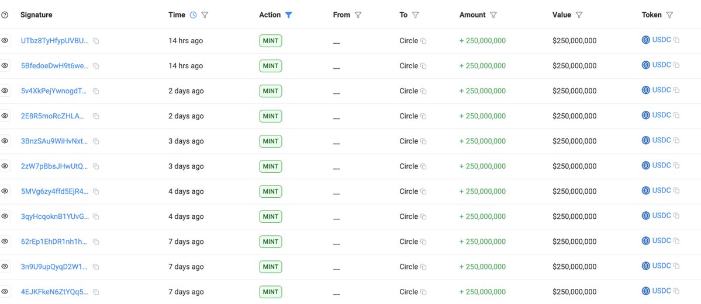The width and height of the screenshot is (701, 304).
Task: Click the MINT tag in 5MVg6zy4ffd5EjR4 row
Action: point(271,191)
